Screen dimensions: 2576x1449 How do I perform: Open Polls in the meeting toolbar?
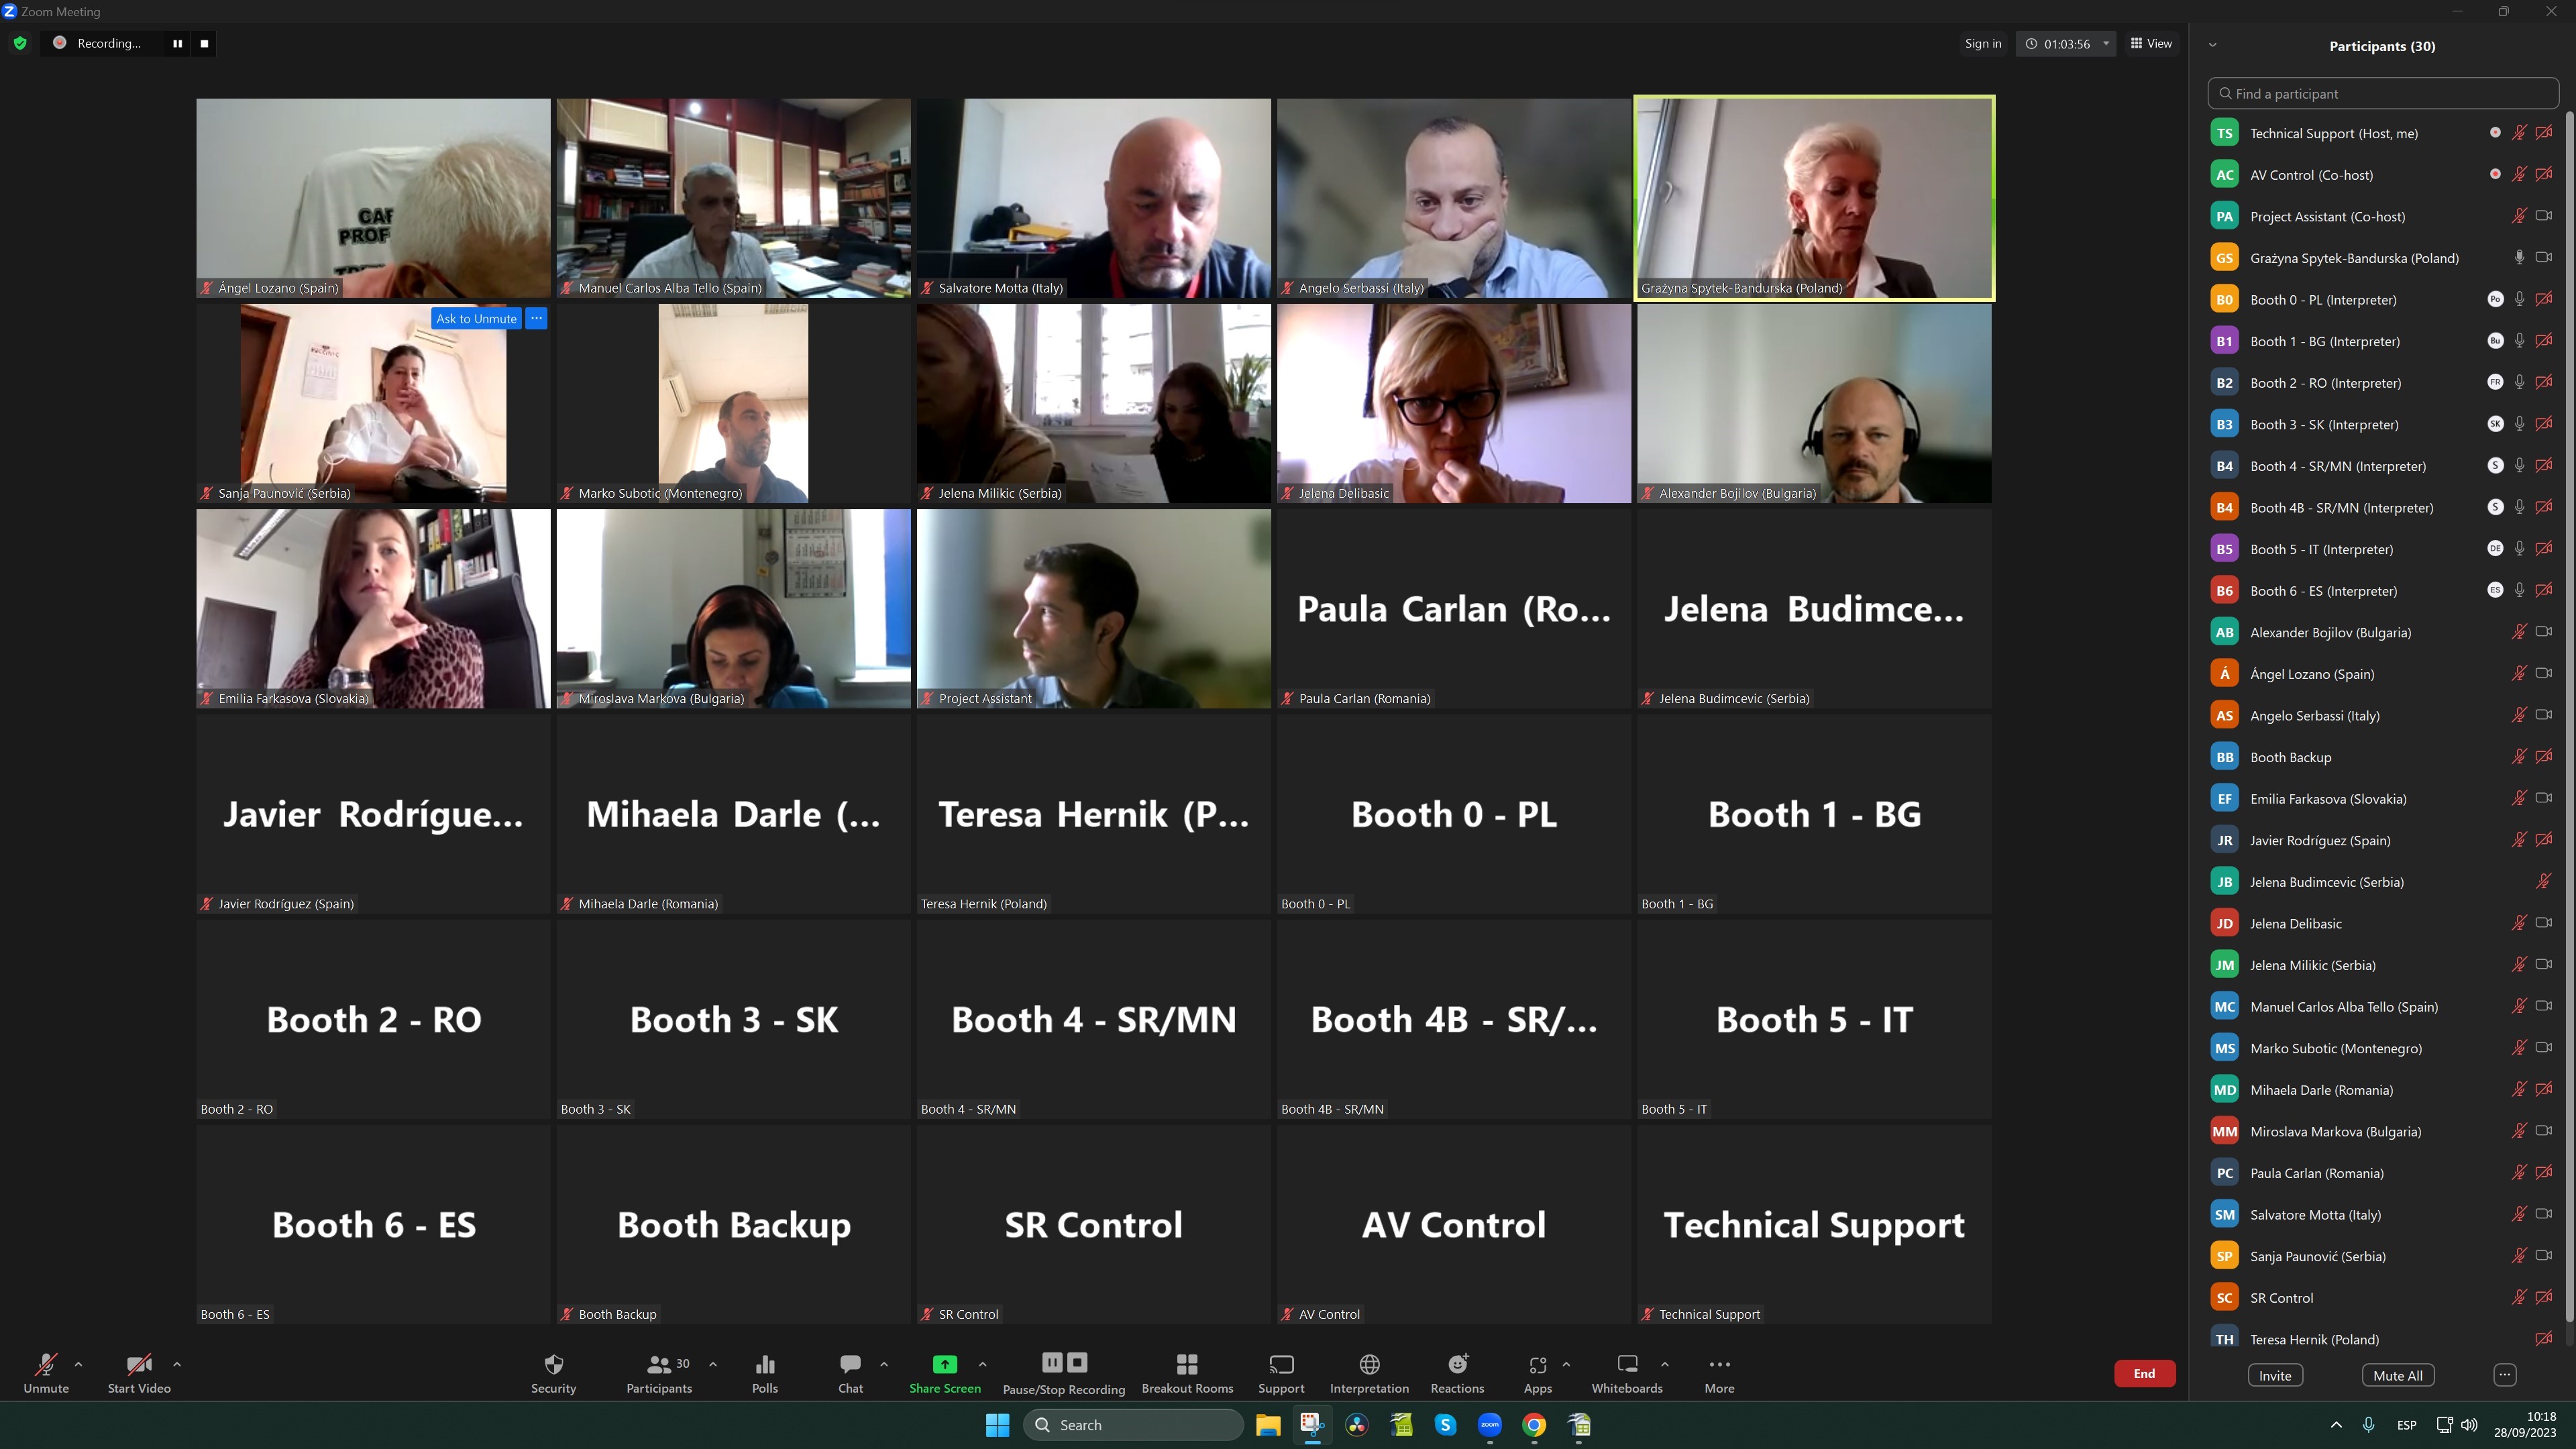(x=764, y=1364)
